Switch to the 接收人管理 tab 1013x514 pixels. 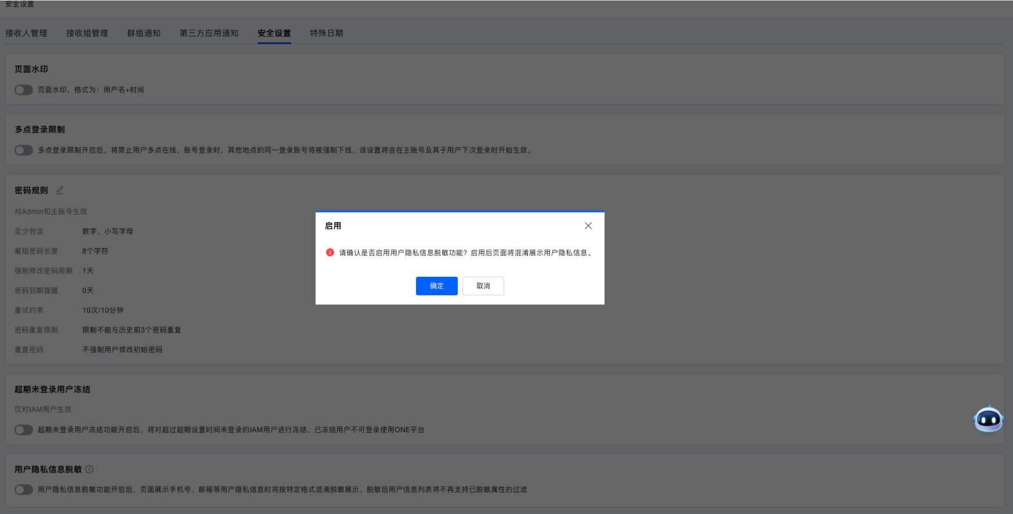point(27,33)
